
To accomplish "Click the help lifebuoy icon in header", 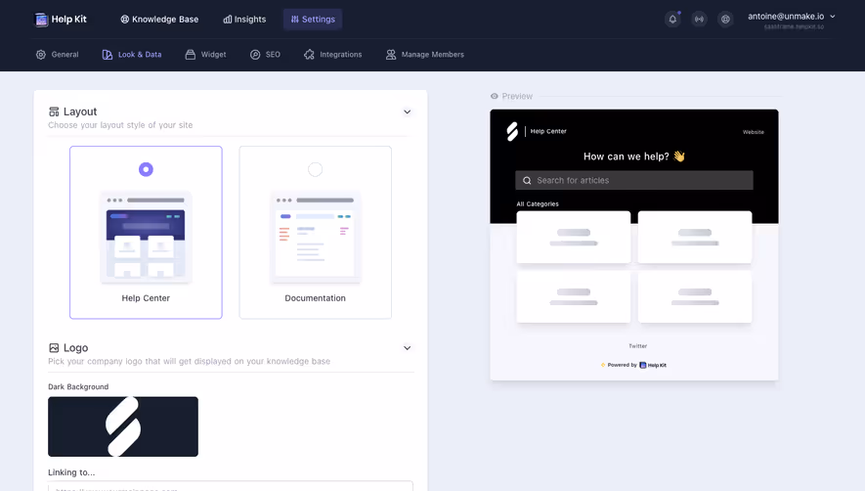I will [x=725, y=20].
